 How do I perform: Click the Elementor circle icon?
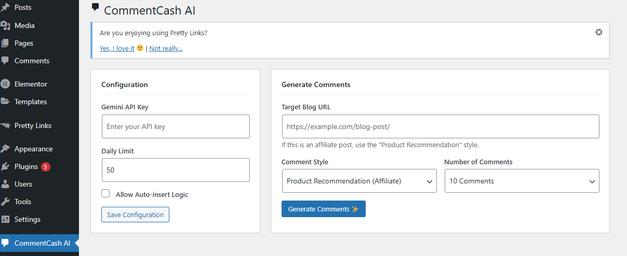(5, 84)
